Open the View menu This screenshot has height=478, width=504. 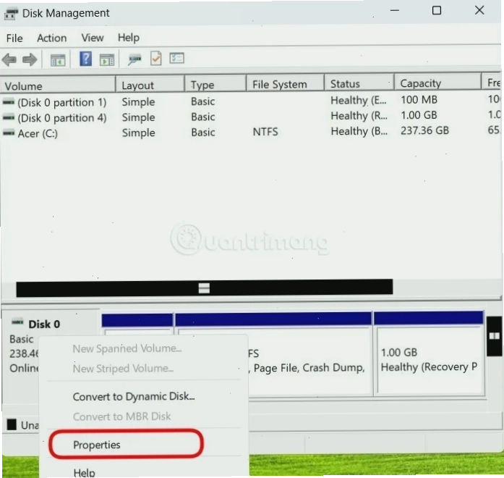pos(93,38)
